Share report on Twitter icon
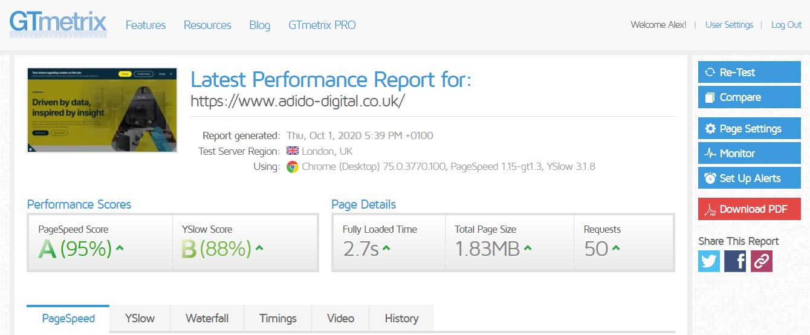This screenshot has height=335, width=810. coord(709,261)
